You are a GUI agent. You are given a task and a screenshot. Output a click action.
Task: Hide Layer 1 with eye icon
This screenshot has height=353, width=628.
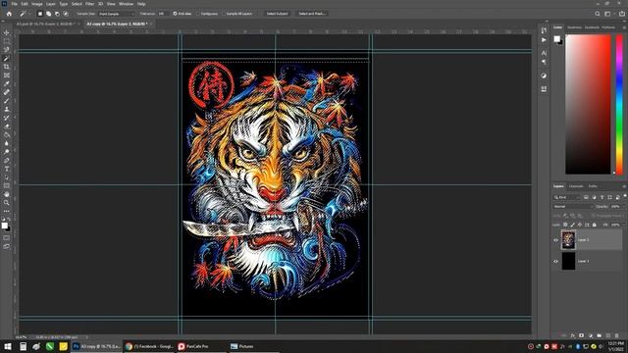556,262
